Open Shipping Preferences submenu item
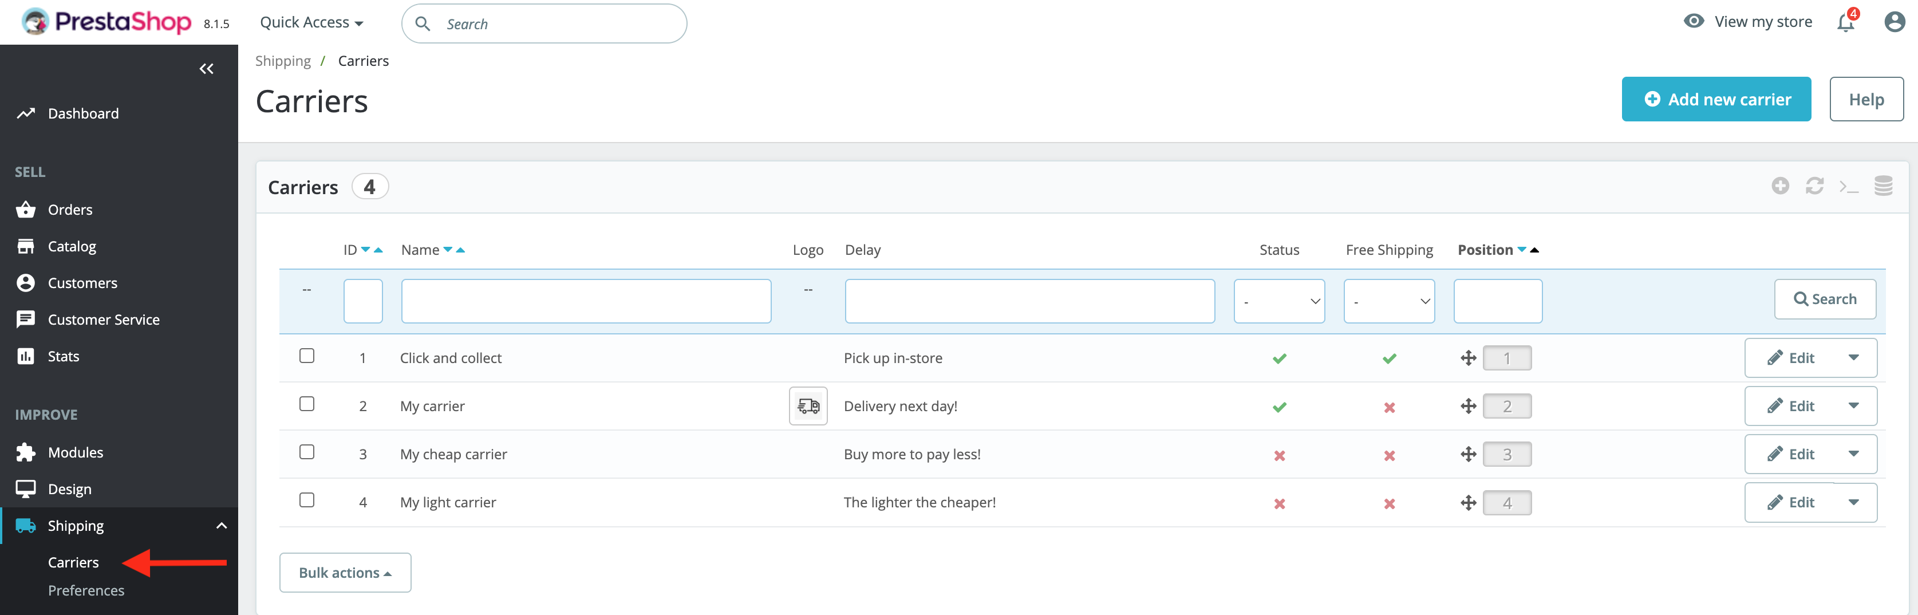 86,590
